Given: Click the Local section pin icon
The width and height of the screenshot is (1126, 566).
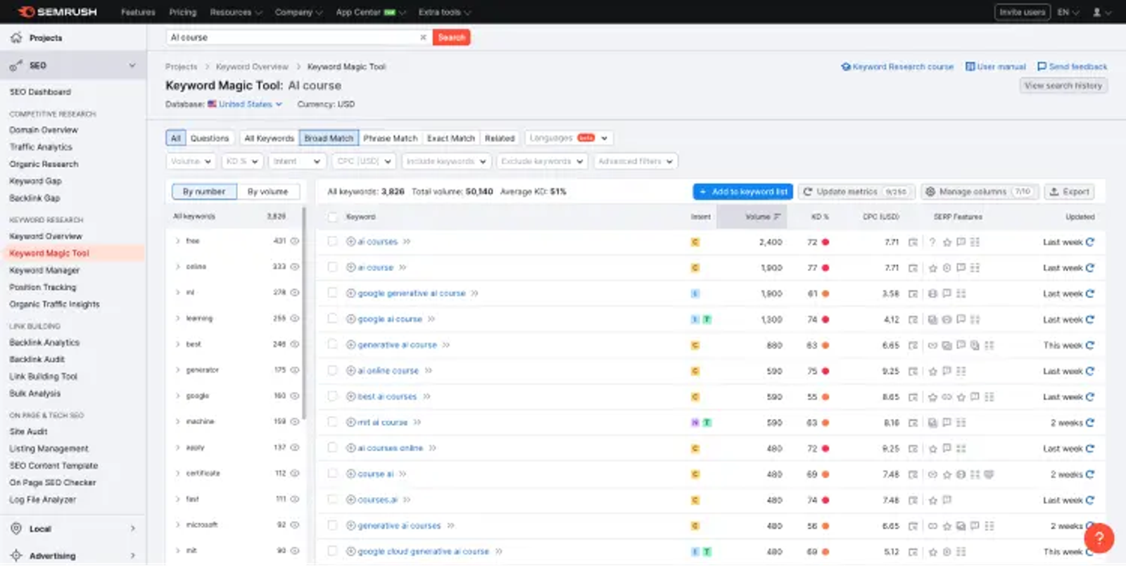Looking at the screenshot, I should point(16,529).
